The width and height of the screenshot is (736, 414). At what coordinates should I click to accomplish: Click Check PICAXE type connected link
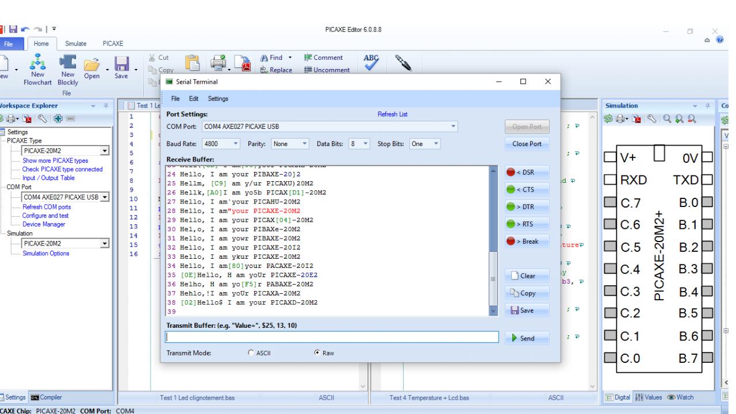click(x=62, y=168)
